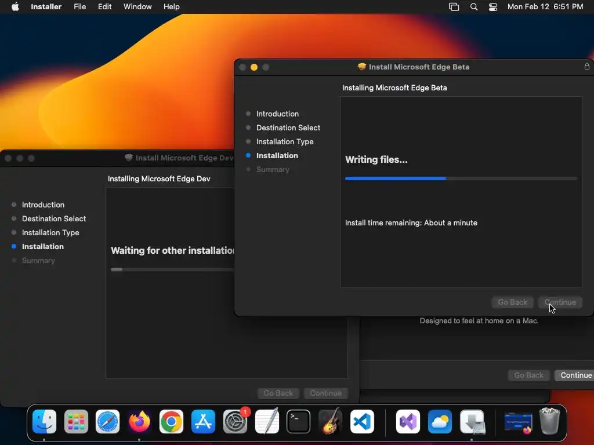Open the cloud app icon in dock
Screen dimensions: 594x445
point(440,422)
